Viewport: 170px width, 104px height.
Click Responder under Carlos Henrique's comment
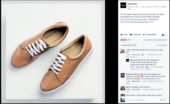click(136, 55)
